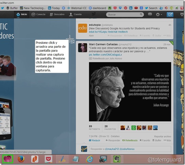The height and width of the screenshot is (165, 185).
Task: Click the search magnifier icon in Buscar
Action: click(141, 14)
